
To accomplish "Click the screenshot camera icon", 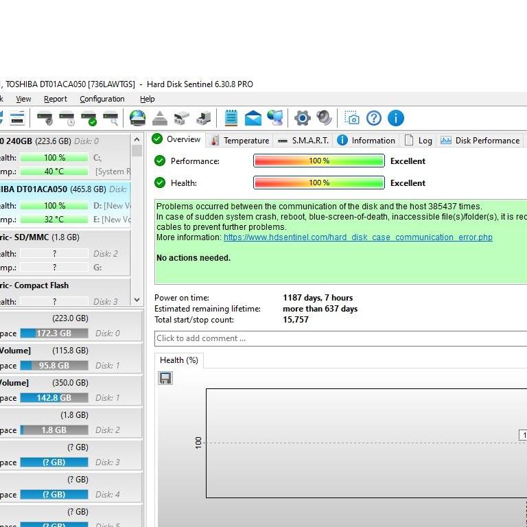I will (x=351, y=118).
